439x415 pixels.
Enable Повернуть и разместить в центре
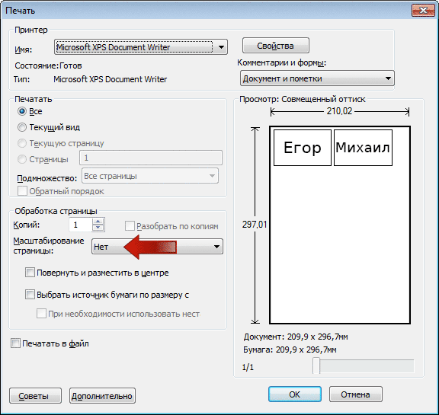point(30,273)
